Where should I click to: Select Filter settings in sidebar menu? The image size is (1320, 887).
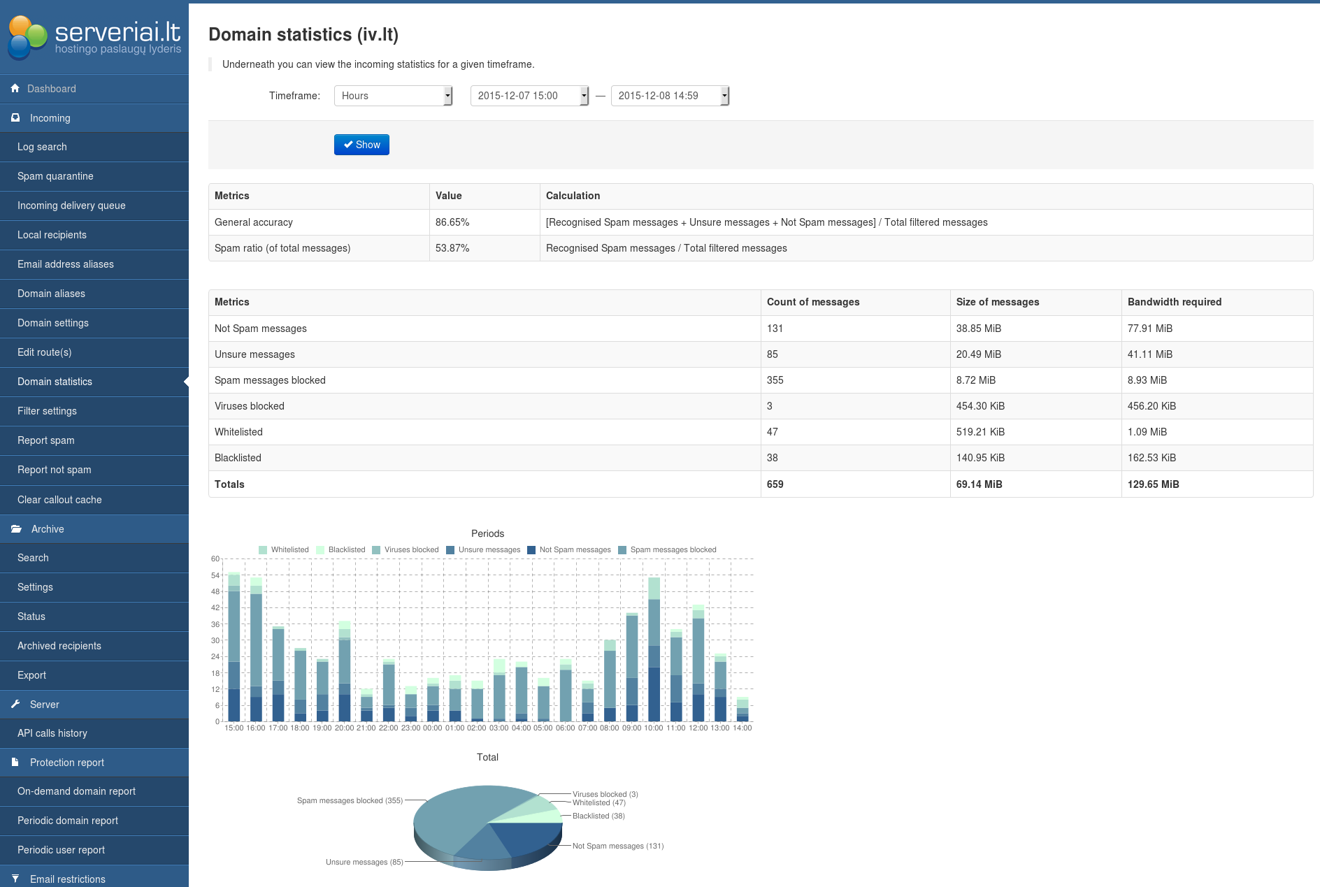(47, 411)
